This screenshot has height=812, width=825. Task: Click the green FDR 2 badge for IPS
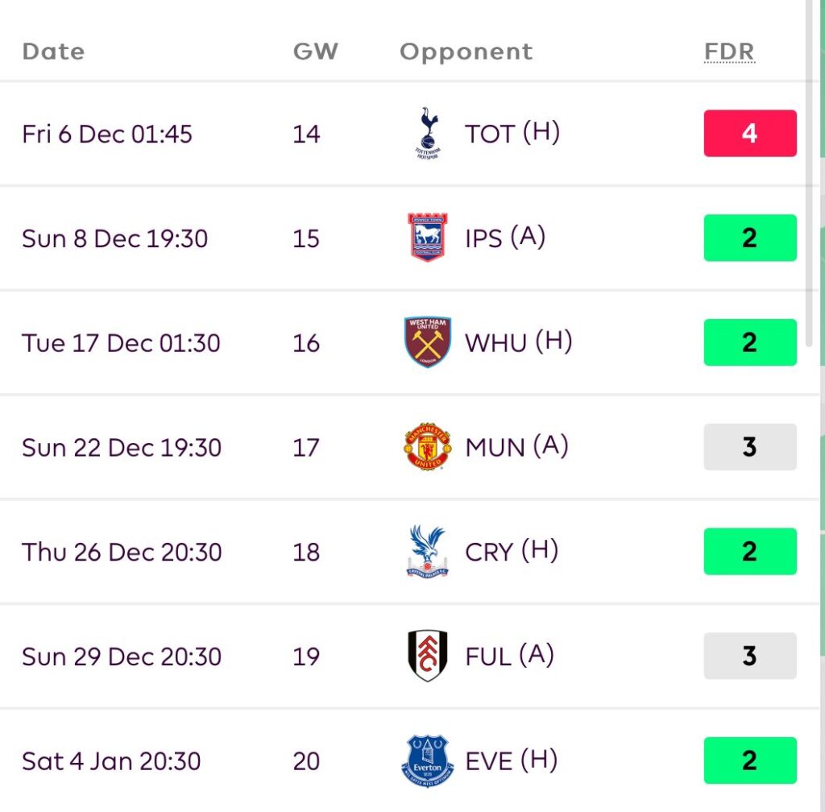(x=750, y=238)
